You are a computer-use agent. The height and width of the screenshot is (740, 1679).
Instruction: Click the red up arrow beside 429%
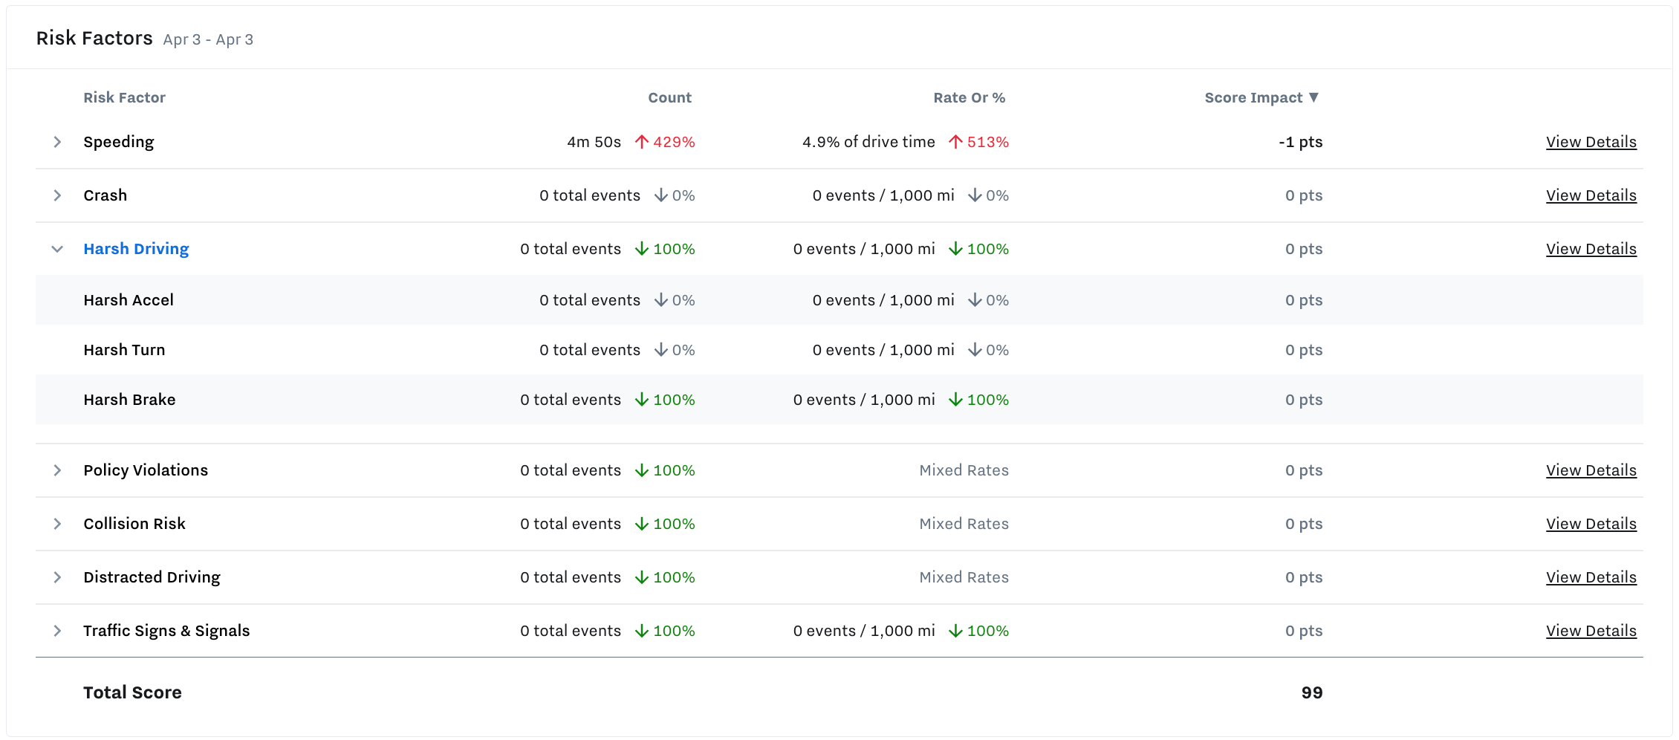(x=642, y=142)
